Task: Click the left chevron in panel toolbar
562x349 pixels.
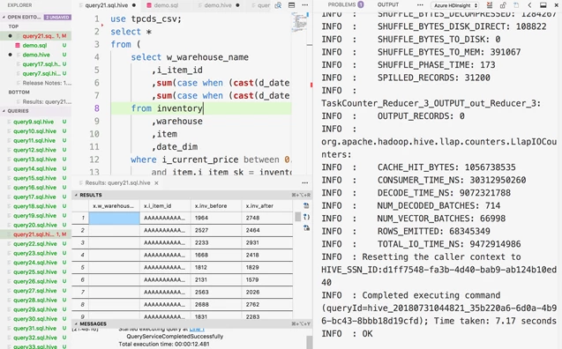Action: 529,5
